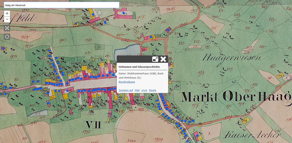Click the fit-to-extent arrows icon
The height and width of the screenshot is (143, 292).
(x=7, y=28)
